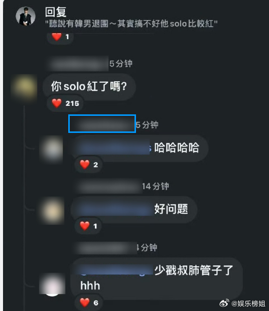Click the highlighted blurred username above 哈哈哈哈
The width and height of the screenshot is (269, 311).
(102, 123)
